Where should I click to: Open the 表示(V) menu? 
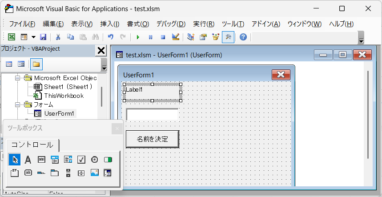tap(82, 24)
